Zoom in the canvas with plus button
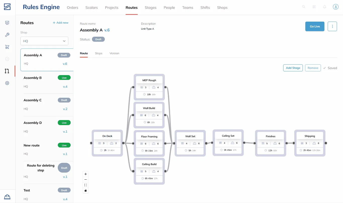Viewport: 343px width, 203px height. click(x=85, y=174)
